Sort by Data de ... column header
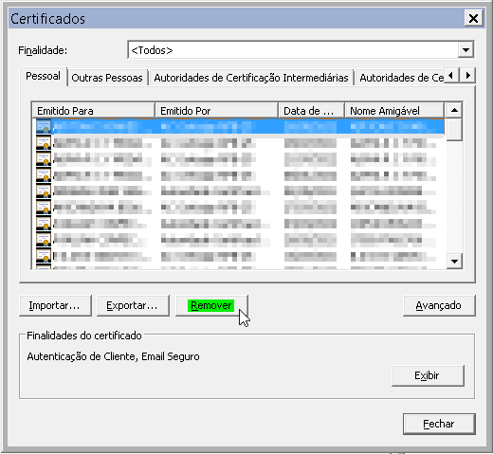The image size is (493, 454). [311, 111]
